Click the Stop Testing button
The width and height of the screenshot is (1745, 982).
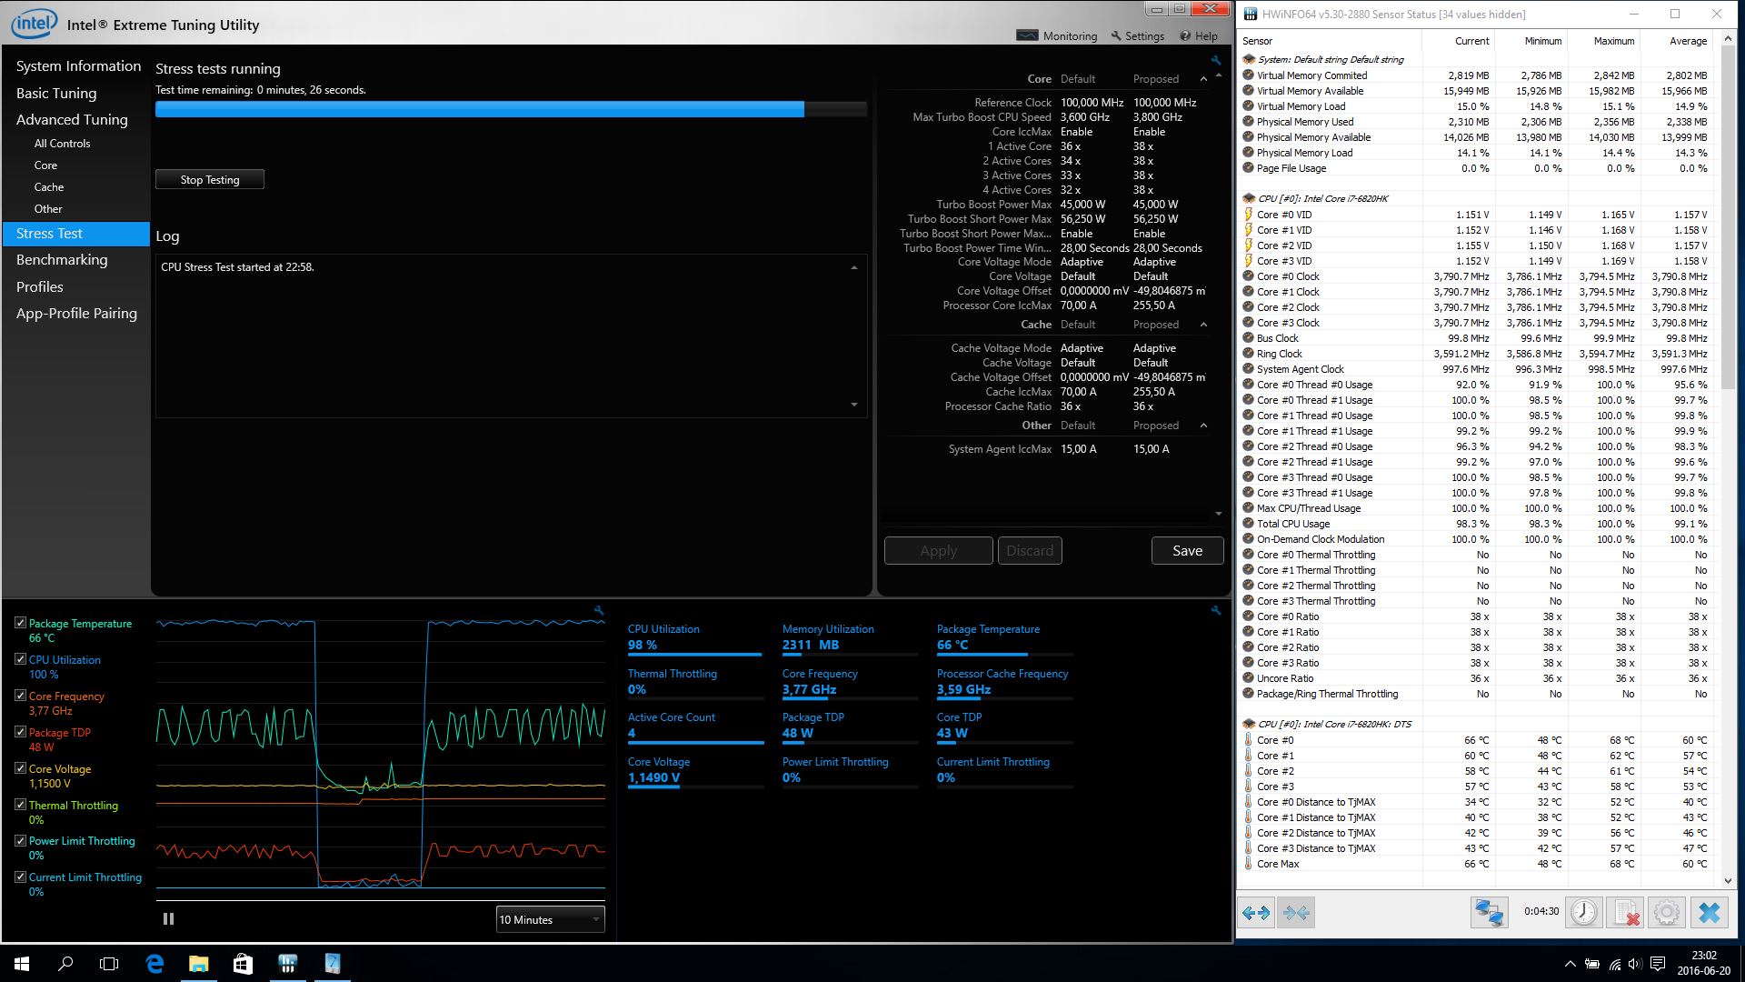pyautogui.click(x=210, y=179)
